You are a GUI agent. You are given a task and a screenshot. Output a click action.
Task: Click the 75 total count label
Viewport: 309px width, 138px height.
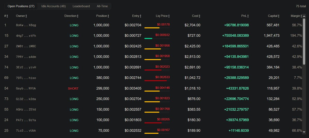coord(301,6)
